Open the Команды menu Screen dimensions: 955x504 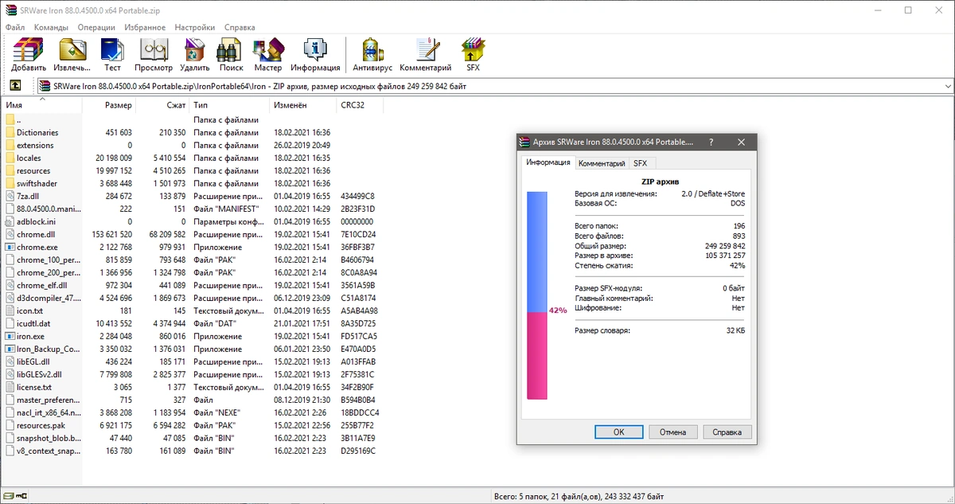click(51, 27)
